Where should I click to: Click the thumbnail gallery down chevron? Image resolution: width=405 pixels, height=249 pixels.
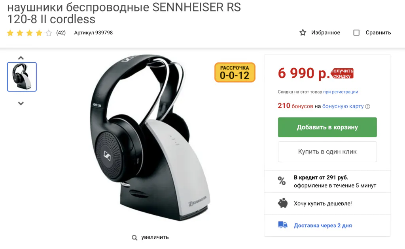21,103
